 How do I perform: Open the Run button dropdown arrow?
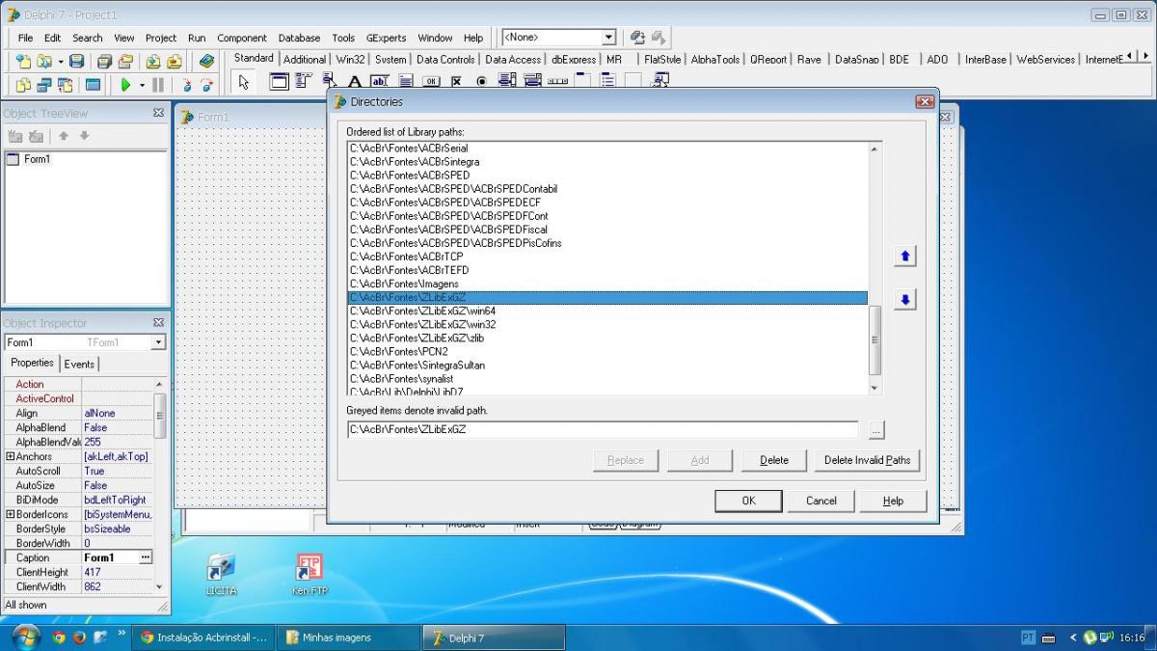coord(142,85)
